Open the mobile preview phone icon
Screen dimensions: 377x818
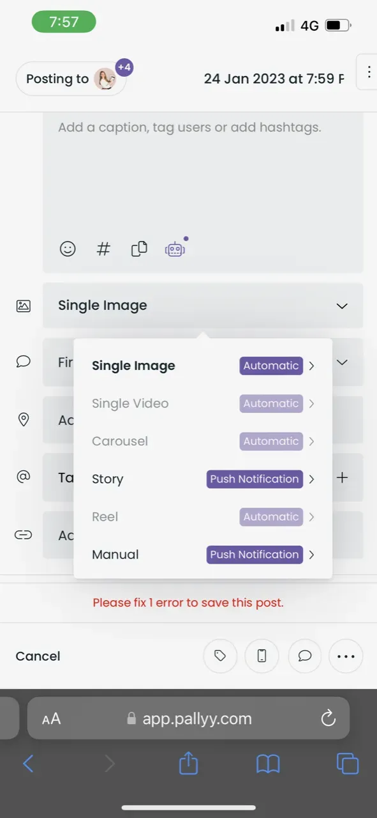click(x=262, y=656)
